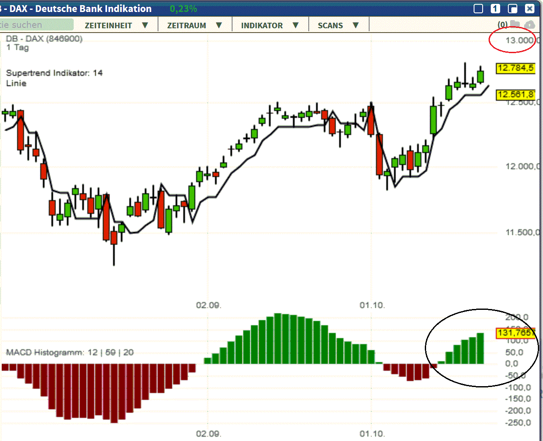
Task: Click the -200,0 MACD axis label
Action: pyautogui.click(x=518, y=411)
